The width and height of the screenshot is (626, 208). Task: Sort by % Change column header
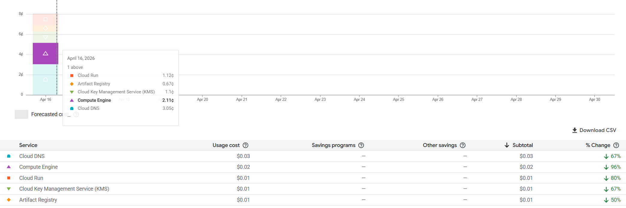pyautogui.click(x=598, y=145)
